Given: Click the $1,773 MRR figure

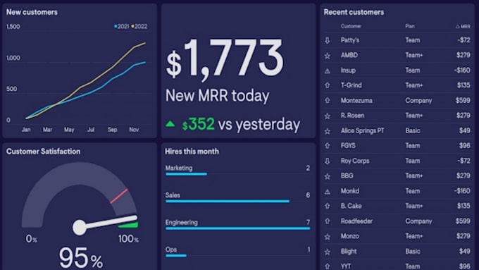Looking at the screenshot, I should [225, 60].
